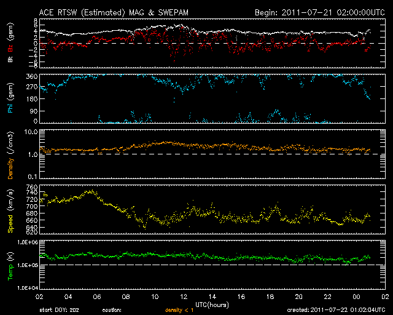Click the "Bt Bz (gsm)" axis label
Screen dimensions: 393x315
pyautogui.click(x=10, y=42)
